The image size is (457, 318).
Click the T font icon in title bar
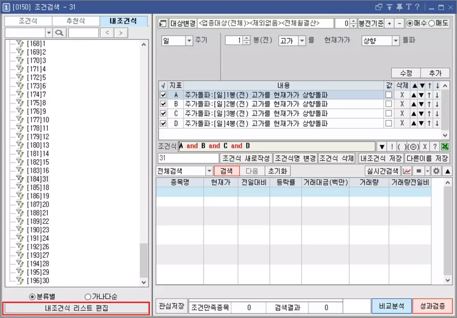point(409,7)
